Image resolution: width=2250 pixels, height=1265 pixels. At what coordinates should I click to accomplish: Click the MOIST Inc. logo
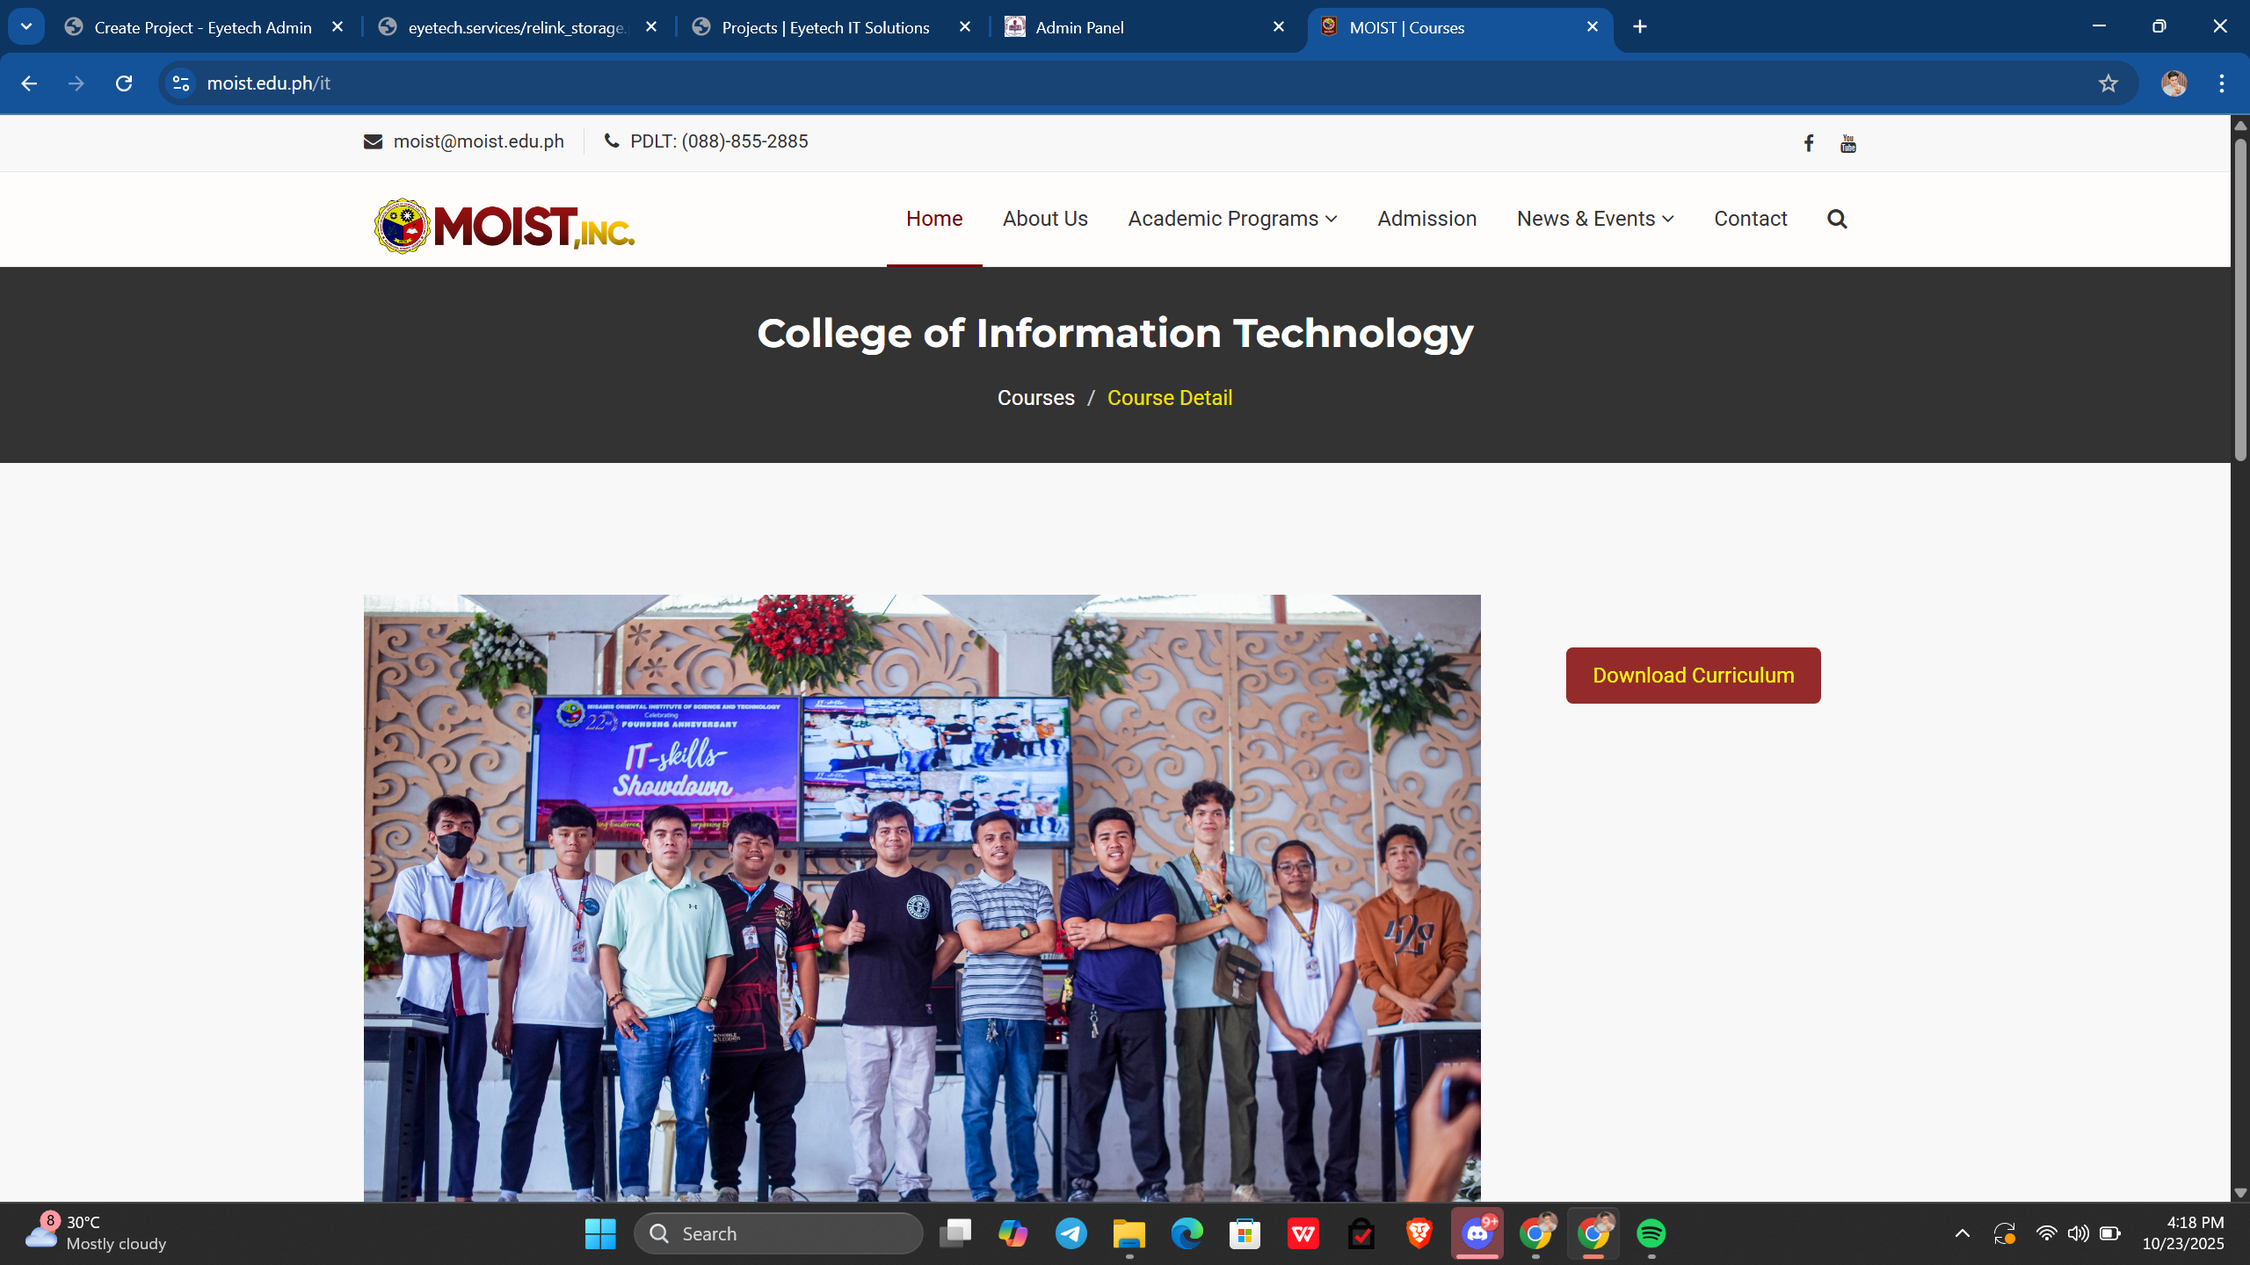pyautogui.click(x=504, y=226)
